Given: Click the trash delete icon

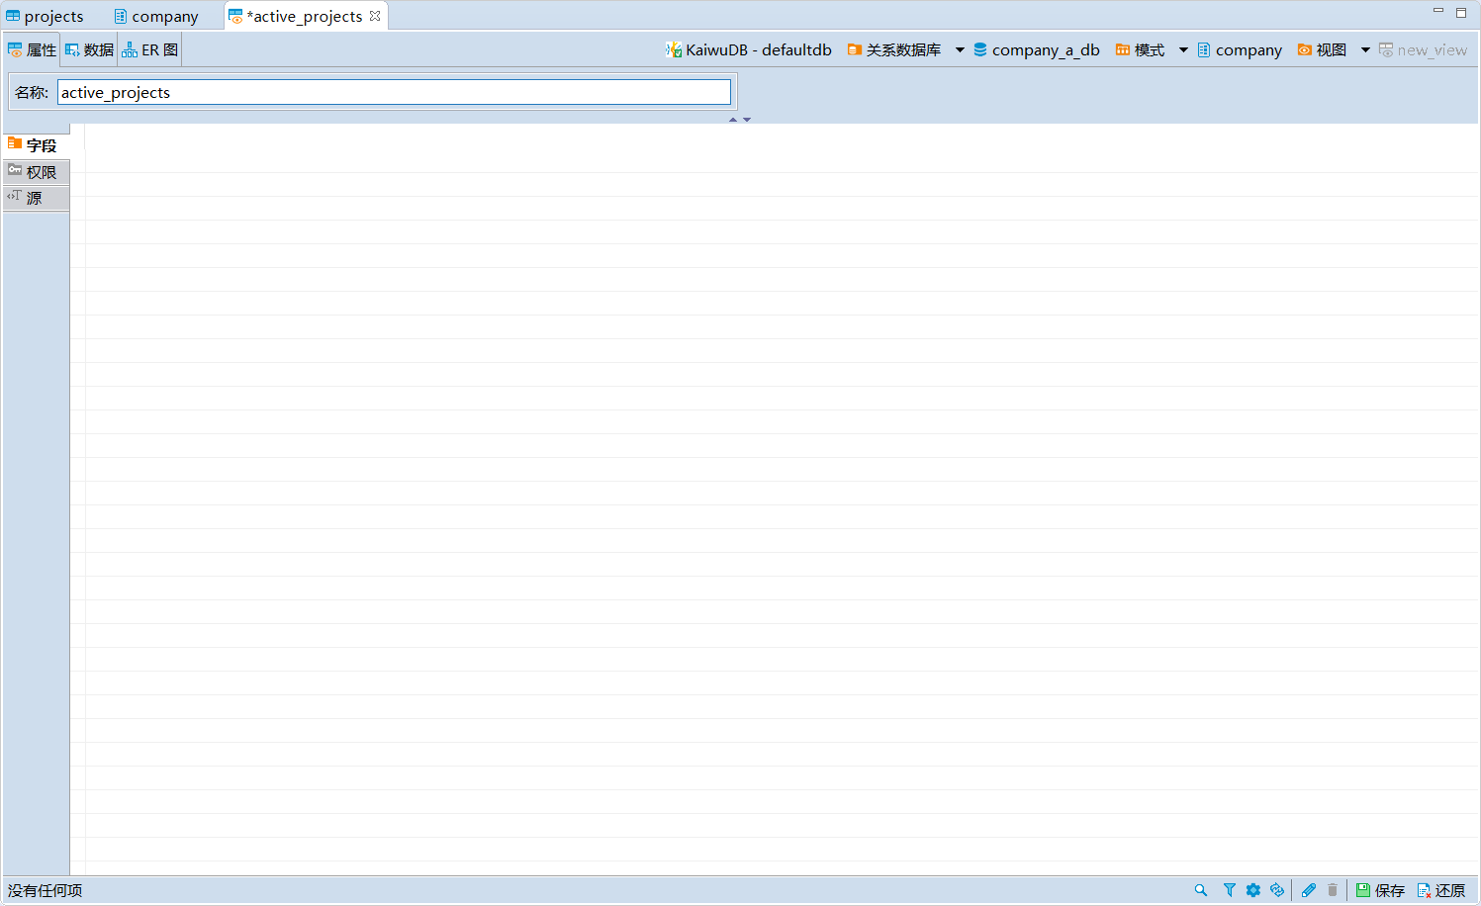Looking at the screenshot, I should pos(1333,890).
